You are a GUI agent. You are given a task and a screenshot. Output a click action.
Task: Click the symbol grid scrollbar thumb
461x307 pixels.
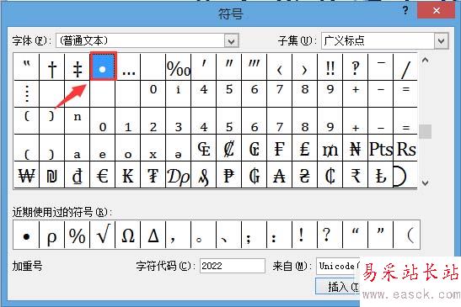[425, 131]
